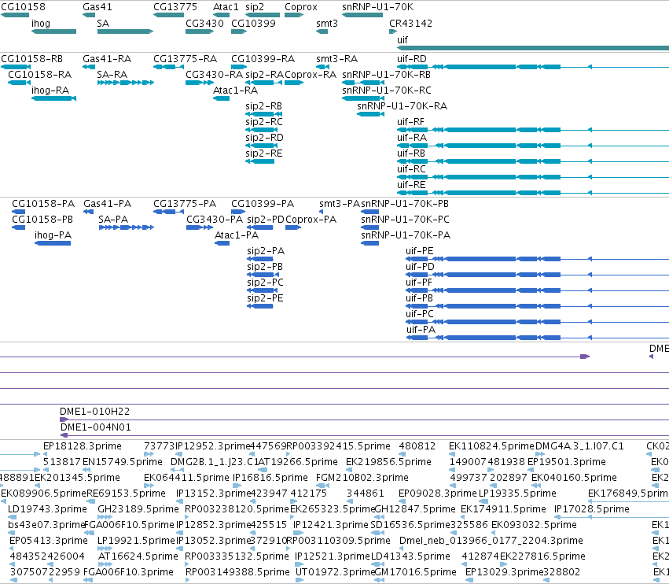669x584 pixels.
Task: Click the CG10158 gene label
Action: (23, 7)
